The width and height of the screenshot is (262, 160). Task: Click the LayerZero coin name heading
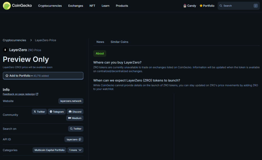click(18, 50)
